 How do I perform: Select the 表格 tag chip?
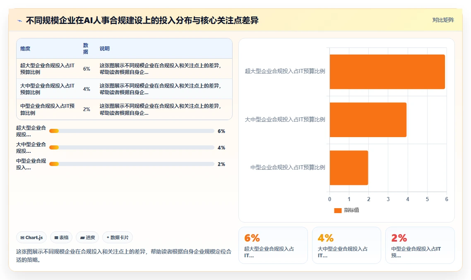(x=61, y=237)
